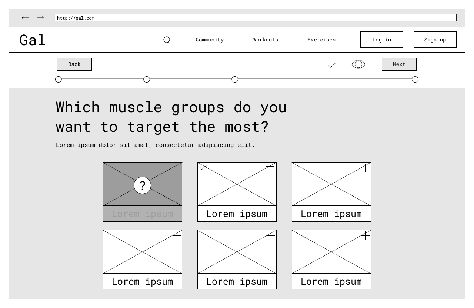Click the bottom-right card's Lorem ipsum label
This screenshot has height=308, width=474.
[331, 282]
